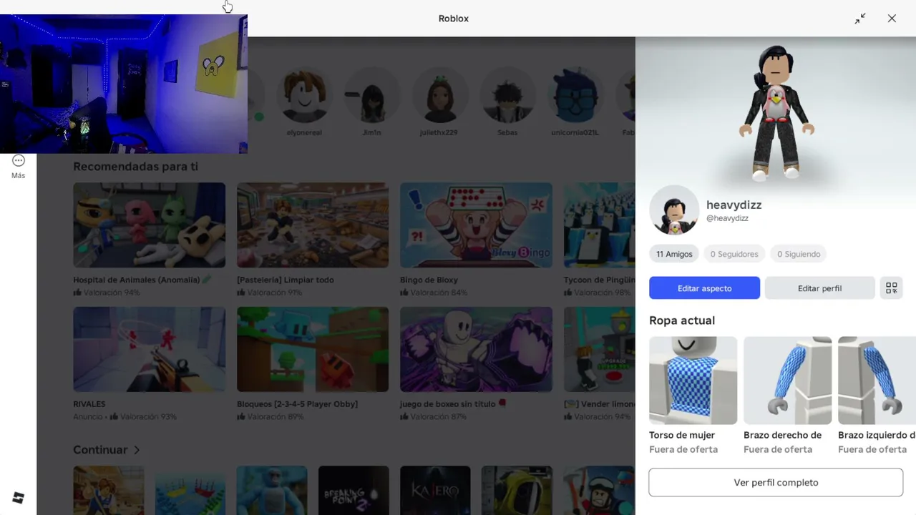This screenshot has width=916, height=515.
Task: Open the RIVALES game thumbnail
Action: pyautogui.click(x=149, y=350)
